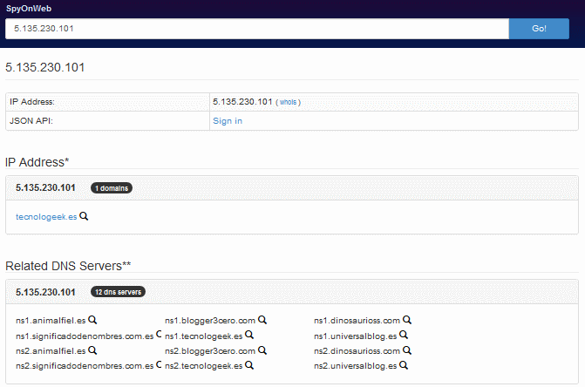This screenshot has height=387, width=585.
Task: Select the ns1.dinosaurioss.com text
Action: pos(357,321)
